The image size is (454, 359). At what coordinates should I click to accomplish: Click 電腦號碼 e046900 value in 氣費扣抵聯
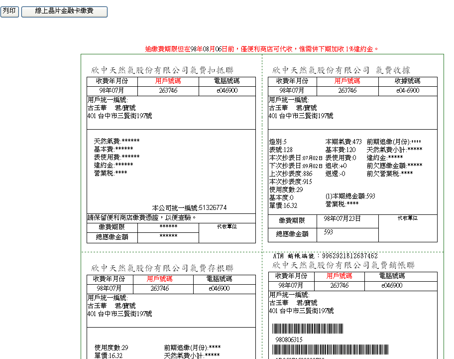[x=227, y=90]
